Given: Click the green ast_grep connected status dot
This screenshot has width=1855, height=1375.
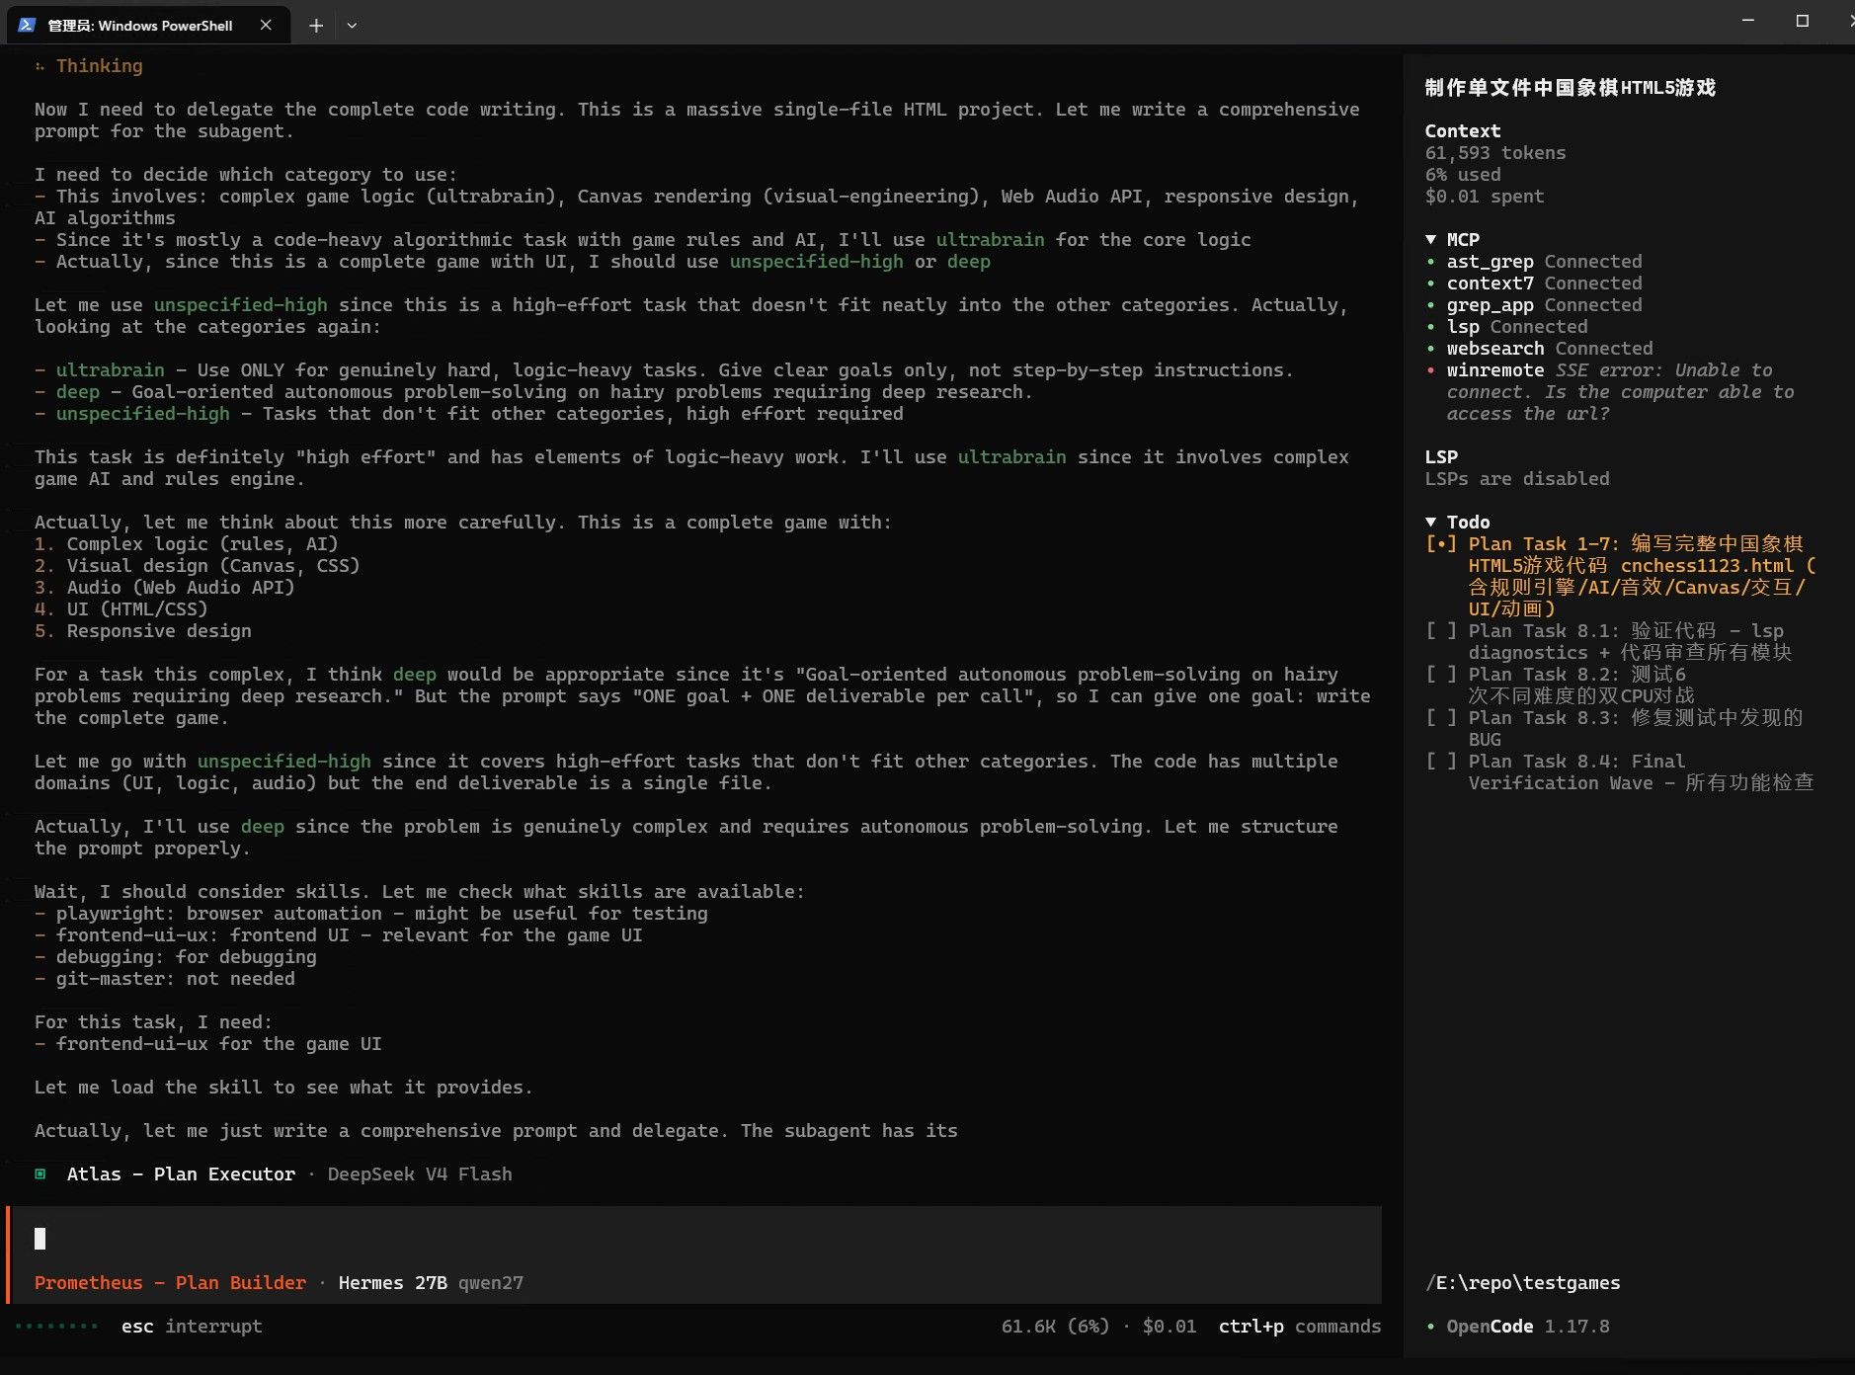Looking at the screenshot, I should [1430, 262].
